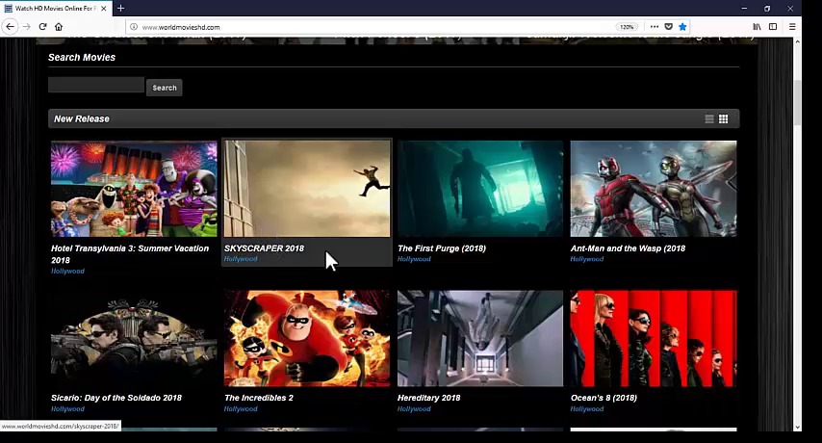Image resolution: width=822 pixels, height=443 pixels.
Task: Open the SKYSCRAPER 2018 title link
Action: [264, 248]
